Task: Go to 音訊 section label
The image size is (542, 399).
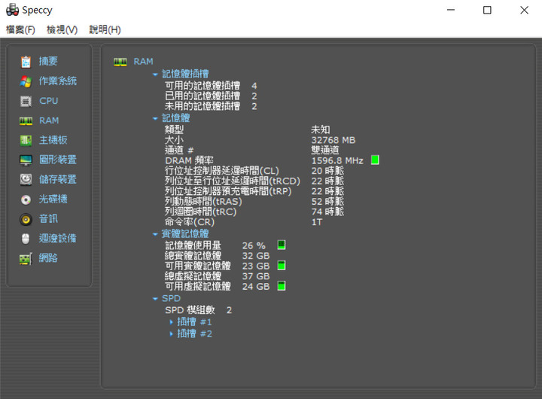Action: pyautogui.click(x=48, y=219)
